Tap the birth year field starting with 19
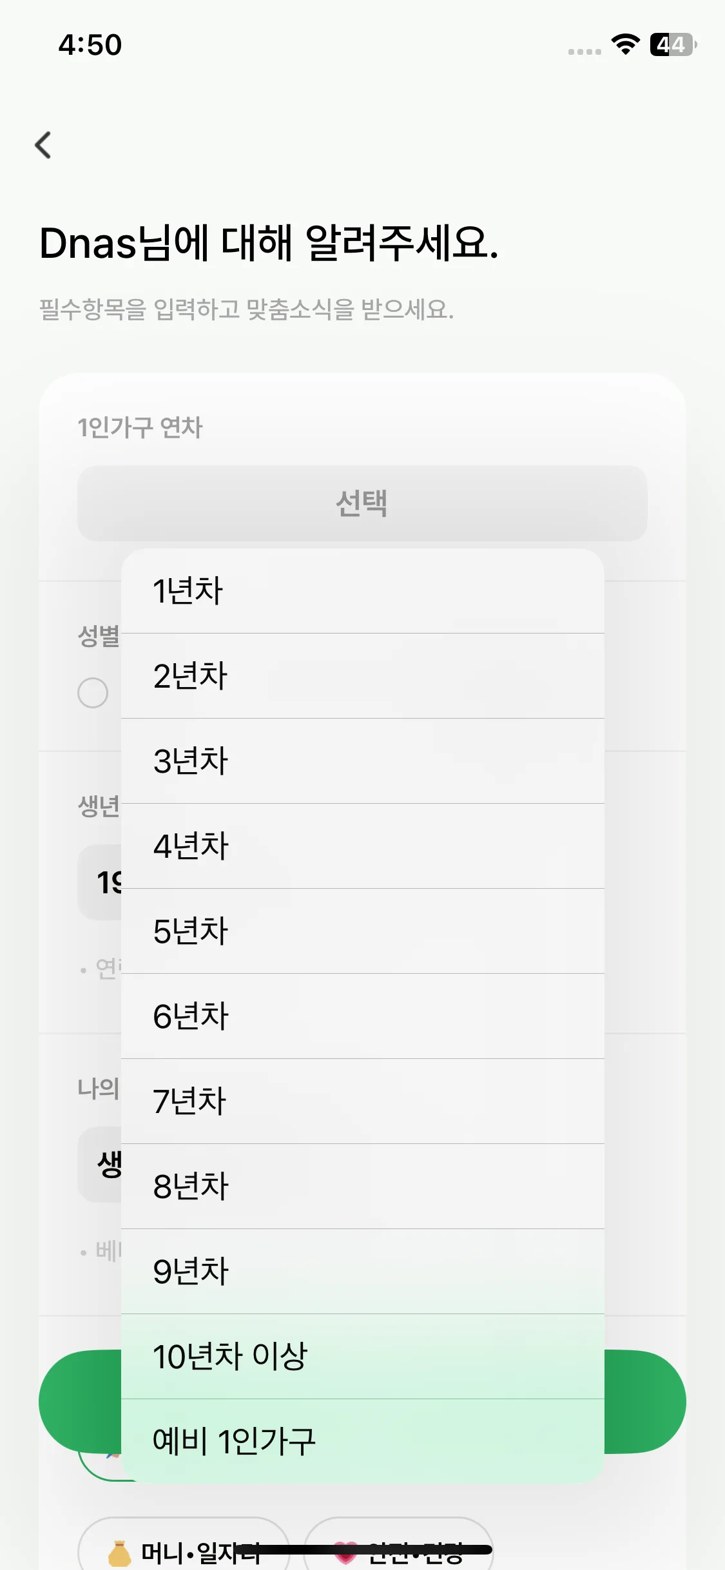The width and height of the screenshot is (725, 1570). coord(101,882)
